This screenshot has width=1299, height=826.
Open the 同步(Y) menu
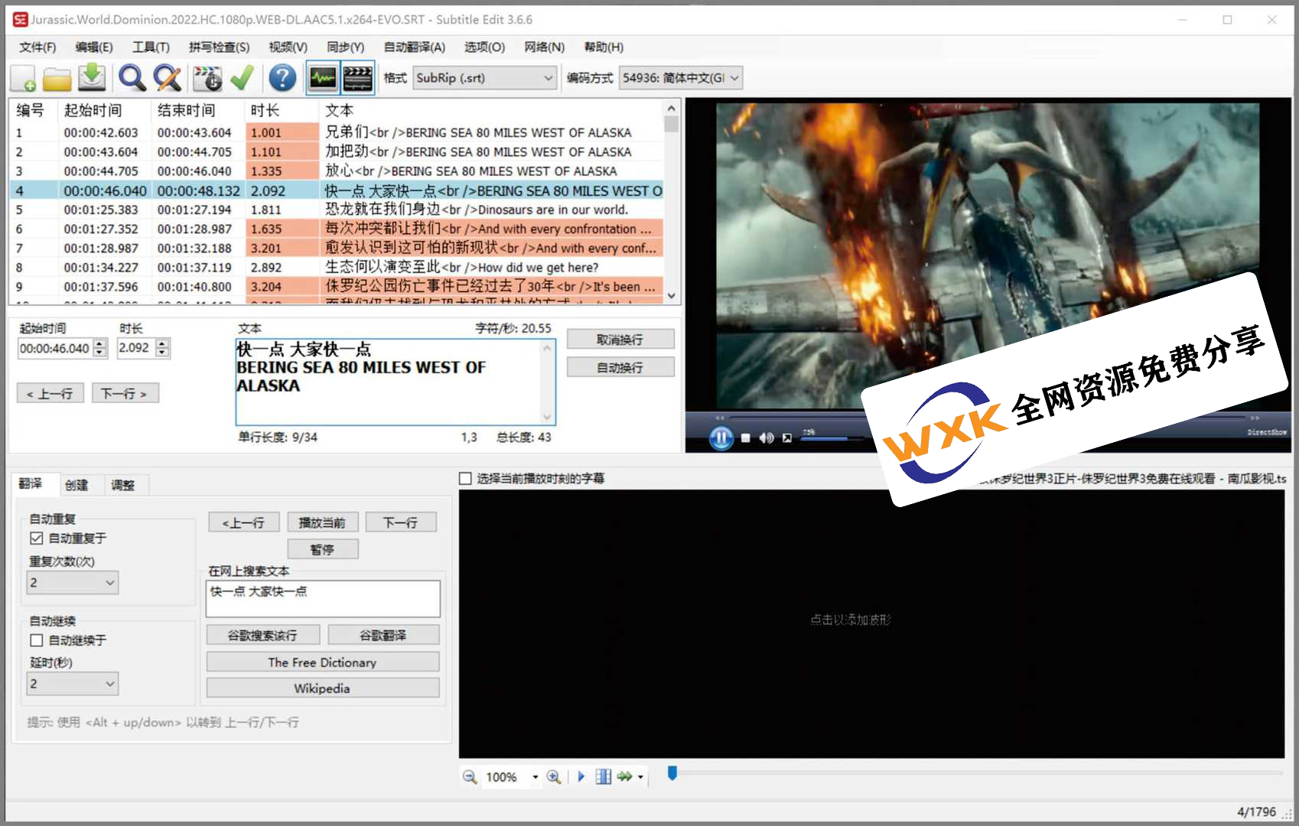click(x=345, y=47)
